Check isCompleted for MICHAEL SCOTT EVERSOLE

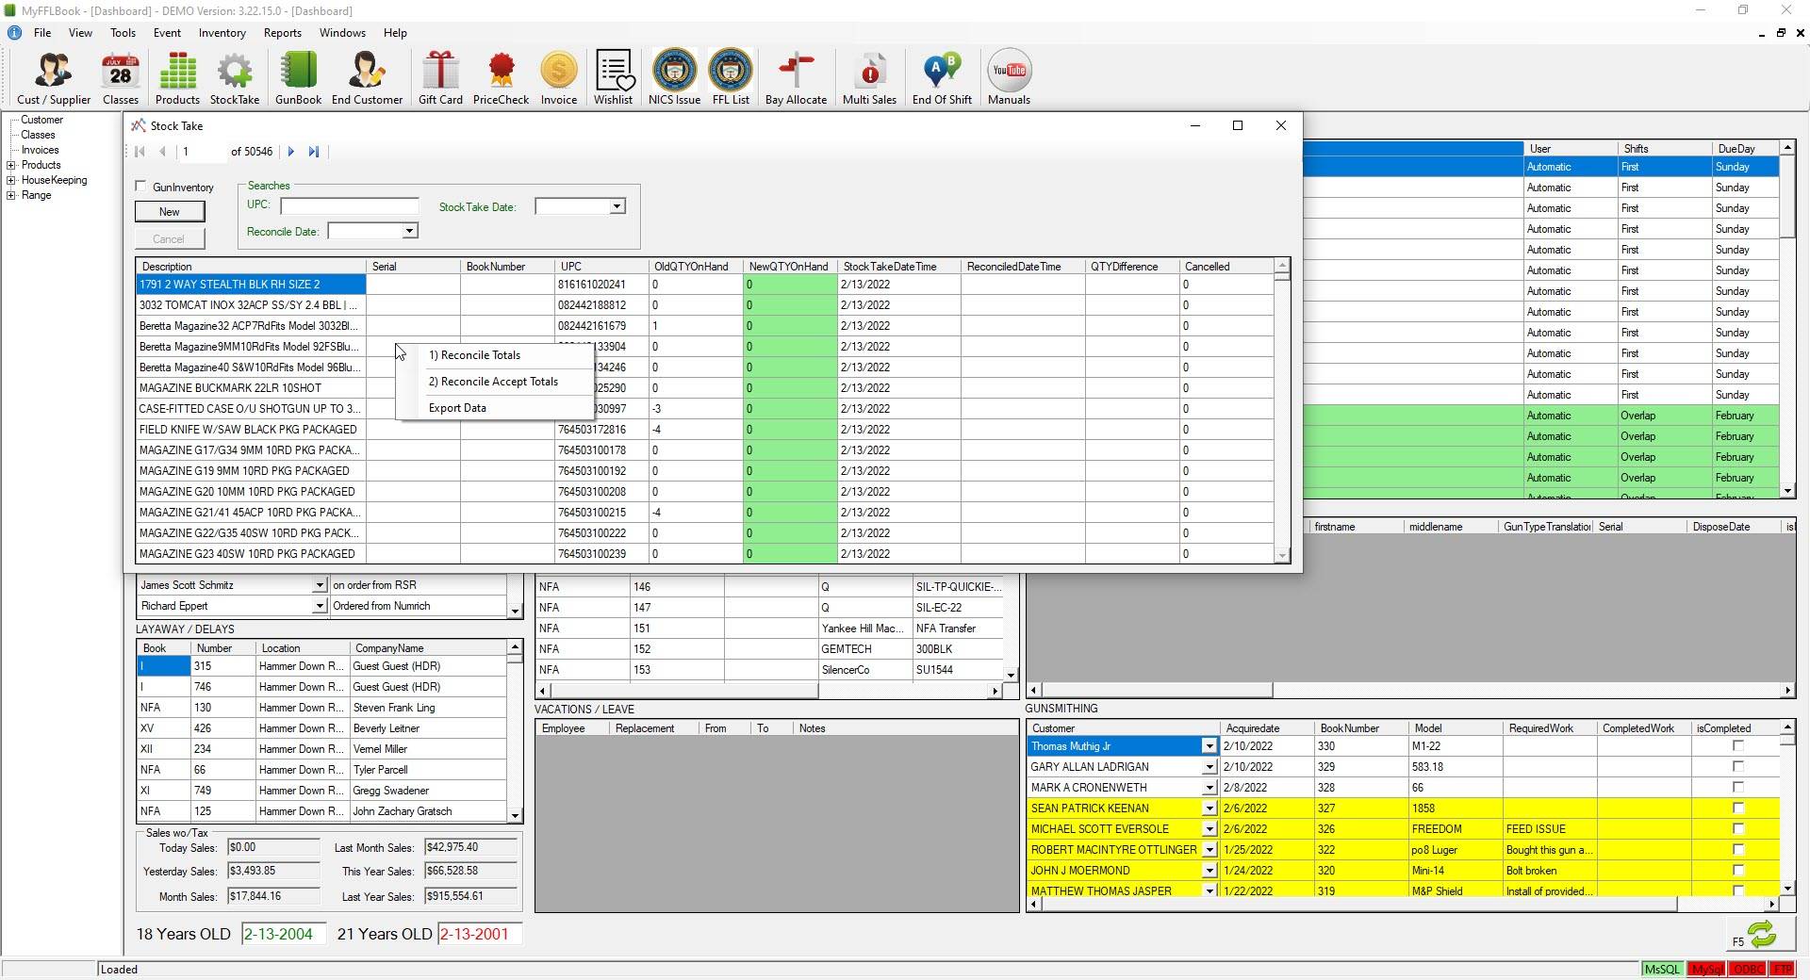coord(1738,829)
